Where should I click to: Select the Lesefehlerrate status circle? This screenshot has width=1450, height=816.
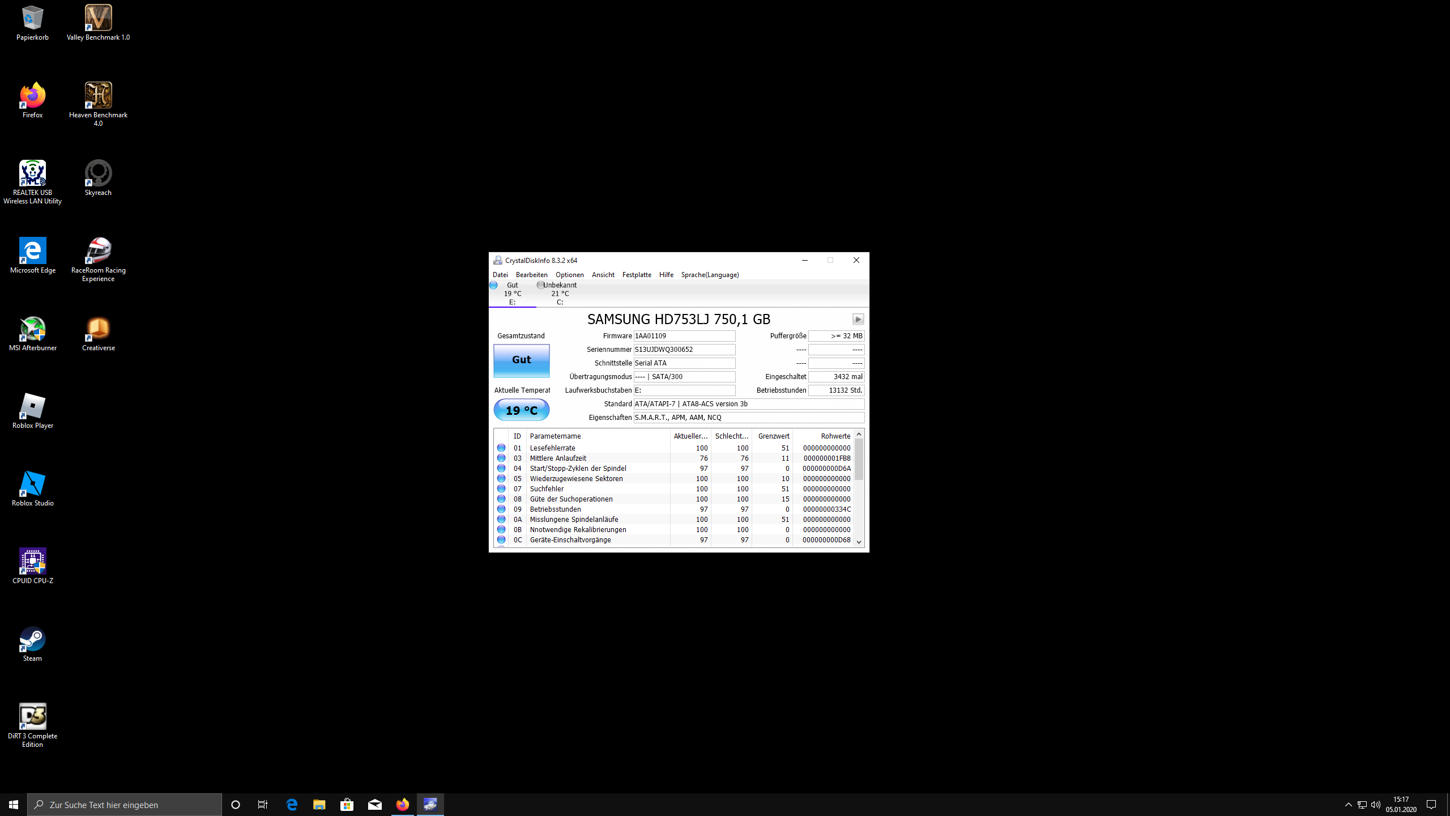(501, 448)
